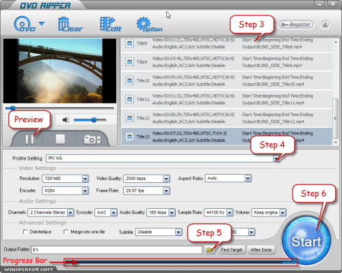342x273 pixels.
Task: Pause the video preview
Action: click(29, 139)
